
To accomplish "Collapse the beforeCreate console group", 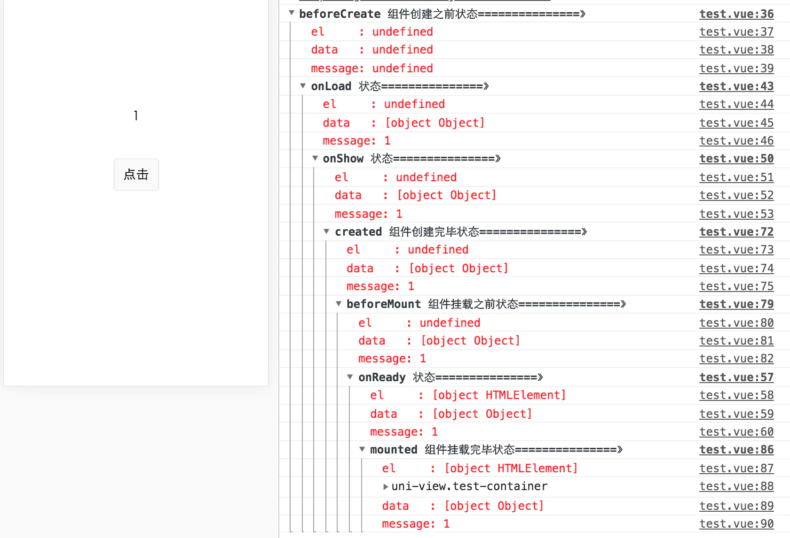I will pos(292,13).
